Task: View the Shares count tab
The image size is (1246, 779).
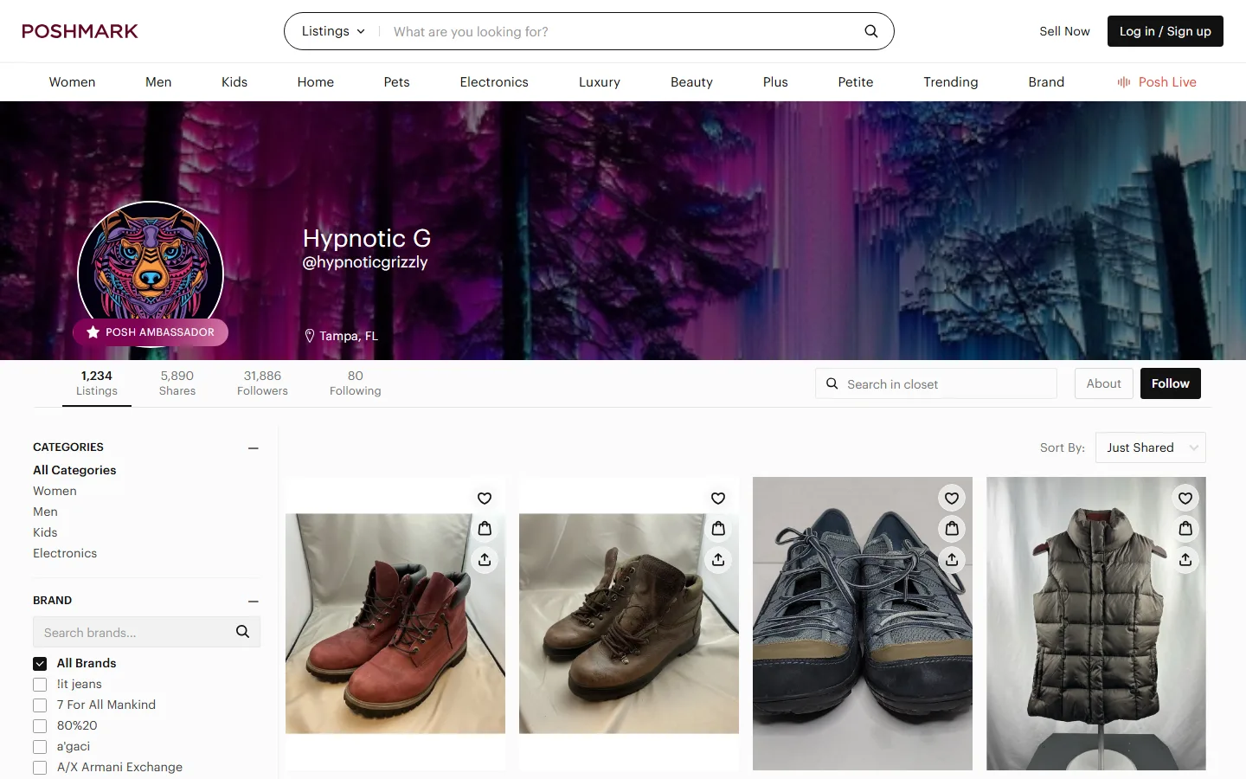Action: (x=177, y=383)
